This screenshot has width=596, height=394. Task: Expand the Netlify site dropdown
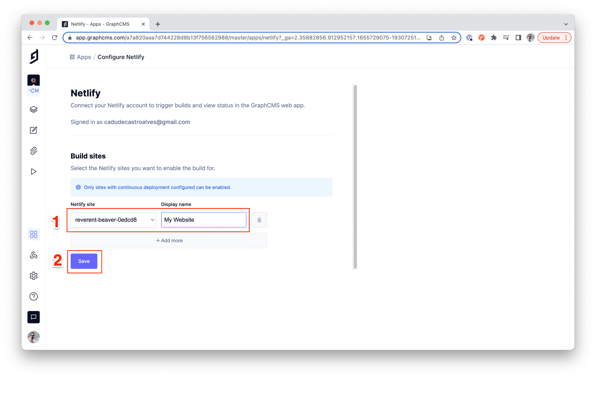coord(113,220)
